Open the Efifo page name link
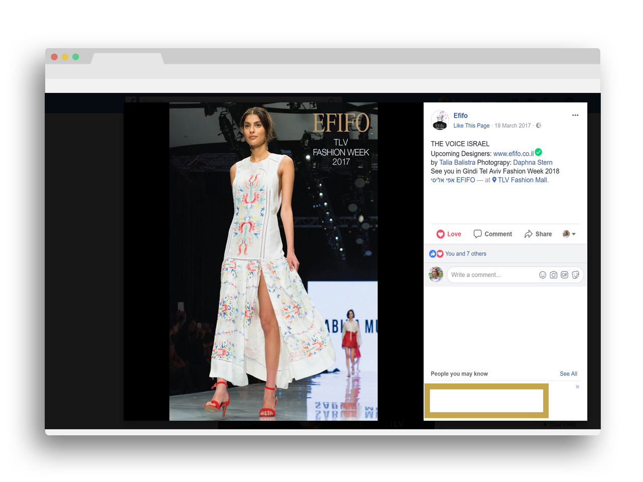Viewport: 643px width, 482px height. click(460, 115)
